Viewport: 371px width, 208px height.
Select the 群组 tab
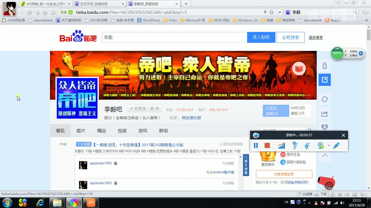[x=163, y=131]
